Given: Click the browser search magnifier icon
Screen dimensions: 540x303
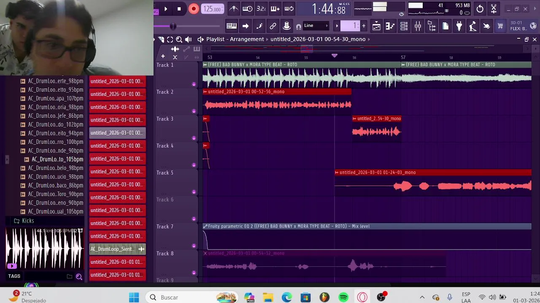Looking at the screenshot, I should (x=78, y=276).
